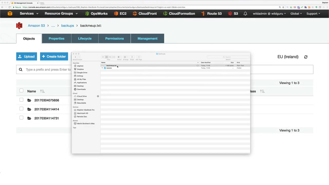Open the 20170304075656 folder link
The image size is (329, 185).
[47, 100]
